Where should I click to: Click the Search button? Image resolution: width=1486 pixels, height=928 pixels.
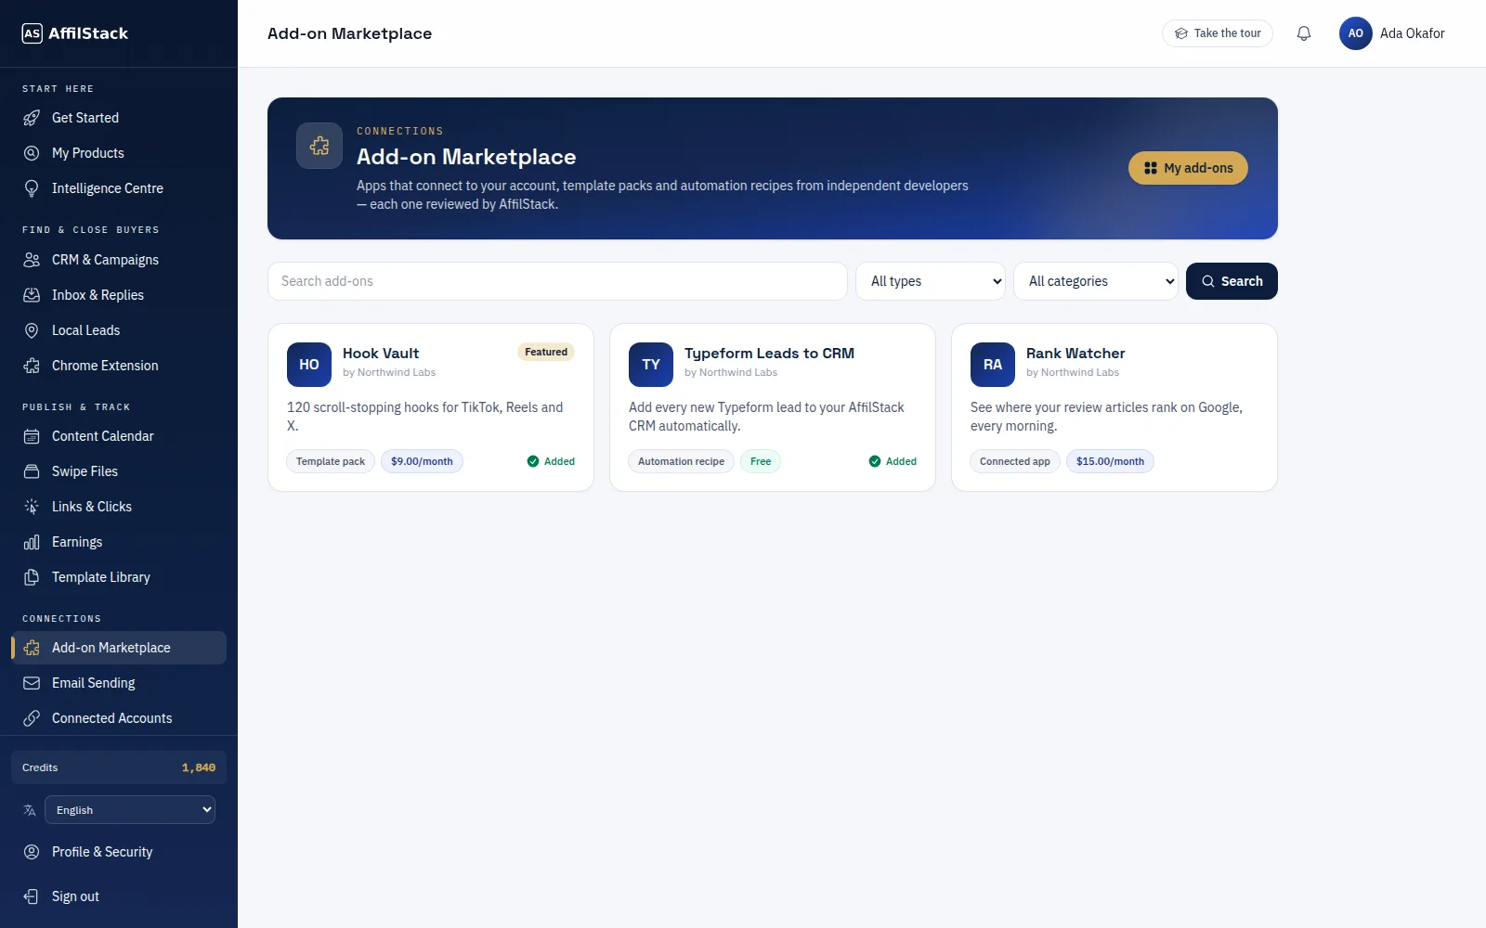[x=1232, y=281]
